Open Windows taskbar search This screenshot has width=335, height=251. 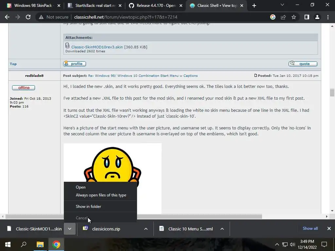(24, 244)
